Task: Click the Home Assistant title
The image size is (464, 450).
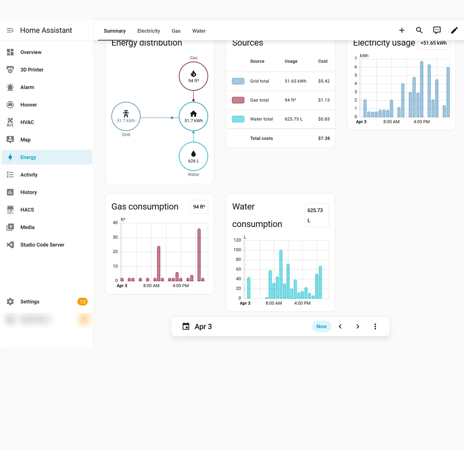Action: (x=46, y=30)
